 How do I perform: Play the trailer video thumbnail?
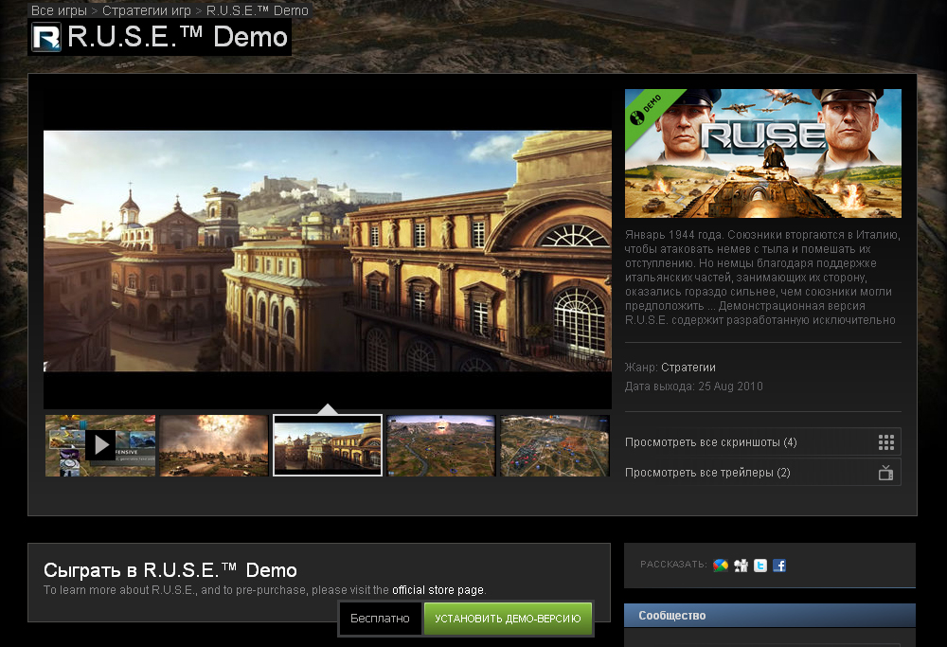[100, 445]
